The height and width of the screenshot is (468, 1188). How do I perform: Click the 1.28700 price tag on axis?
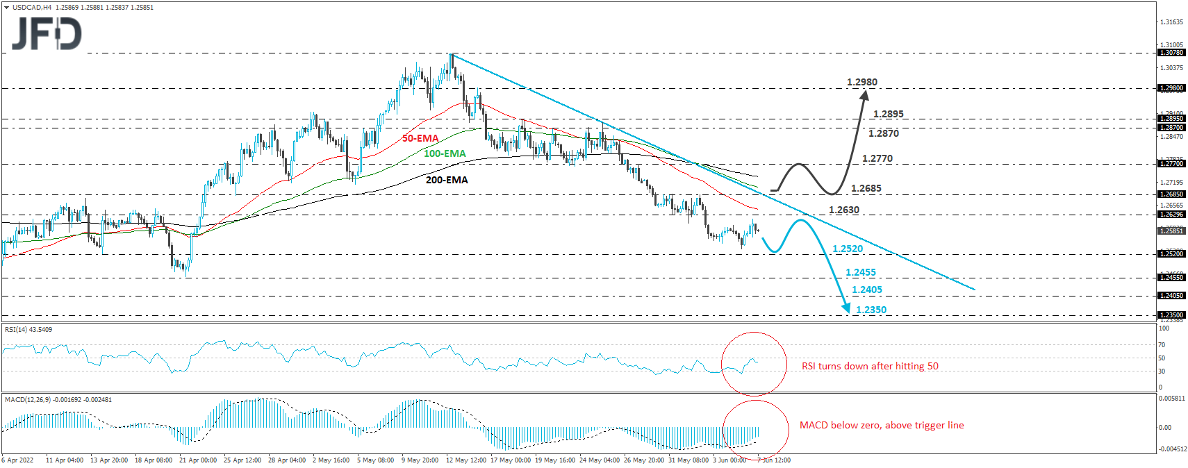(1171, 128)
